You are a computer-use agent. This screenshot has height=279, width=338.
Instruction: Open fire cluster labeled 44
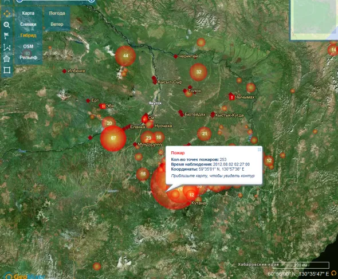(x=125, y=56)
